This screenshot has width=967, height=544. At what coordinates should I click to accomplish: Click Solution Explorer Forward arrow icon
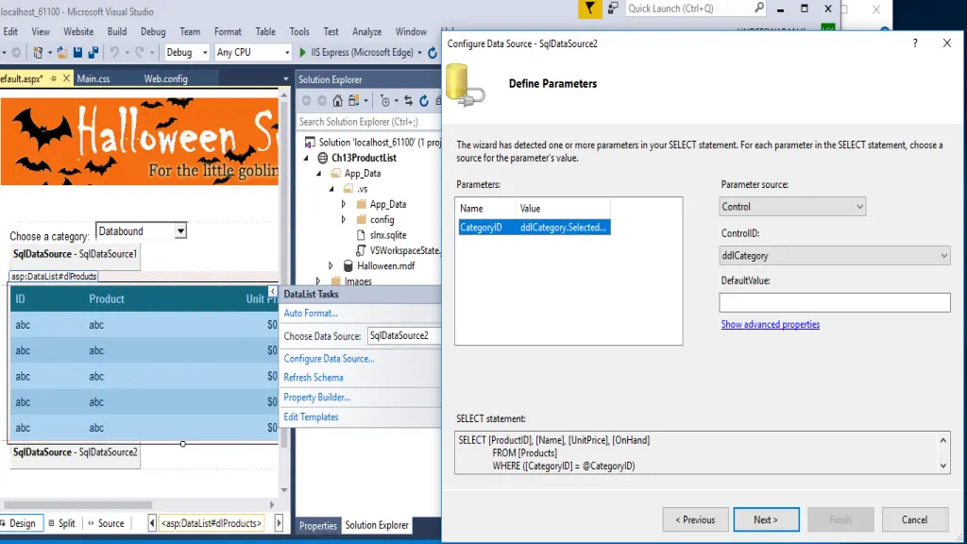321,100
